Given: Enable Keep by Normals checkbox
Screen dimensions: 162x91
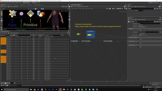Looking at the screenshot, I should point(138,43).
